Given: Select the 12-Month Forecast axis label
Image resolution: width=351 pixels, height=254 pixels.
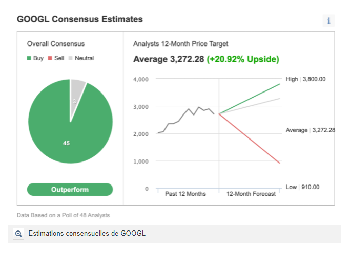Looking at the screenshot, I should [251, 194].
